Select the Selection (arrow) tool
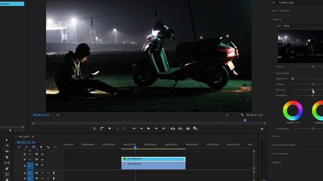This screenshot has width=323, height=181. (7, 140)
